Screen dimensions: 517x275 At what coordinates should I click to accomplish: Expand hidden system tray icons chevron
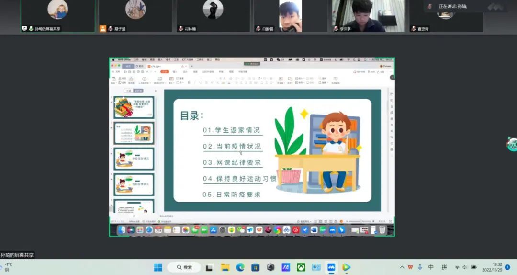pyautogui.click(x=402, y=267)
